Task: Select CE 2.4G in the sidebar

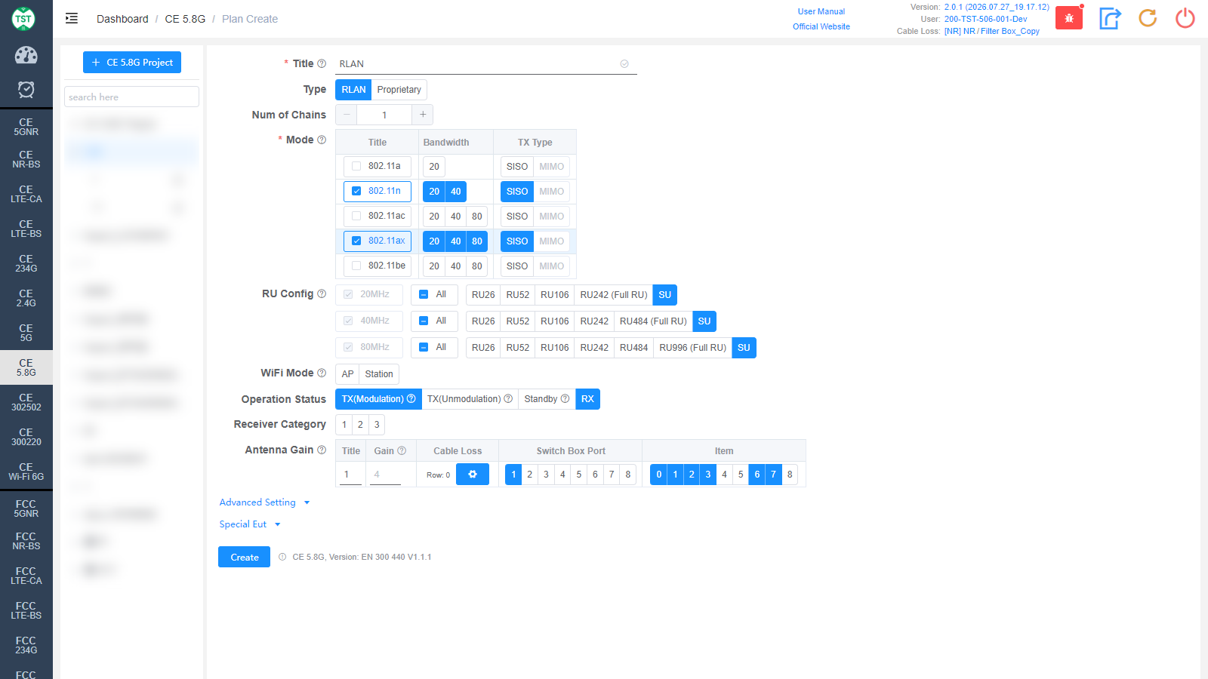Action: [x=26, y=298]
